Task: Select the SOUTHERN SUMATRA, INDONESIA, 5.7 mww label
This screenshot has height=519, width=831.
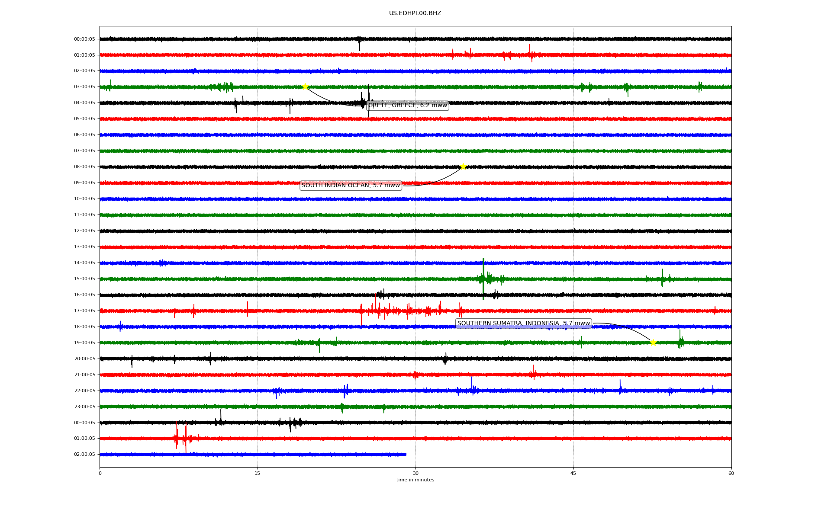Action: [524, 324]
